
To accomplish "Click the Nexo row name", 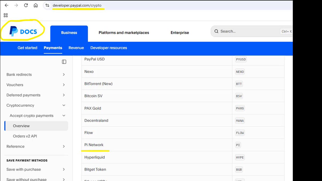I will 89,72.
